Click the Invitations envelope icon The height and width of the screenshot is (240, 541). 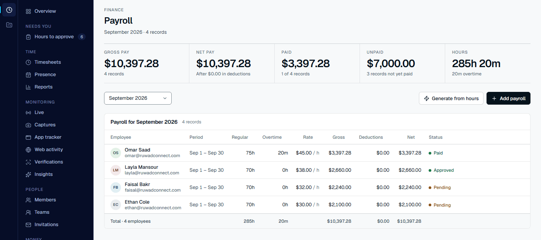coord(28,225)
